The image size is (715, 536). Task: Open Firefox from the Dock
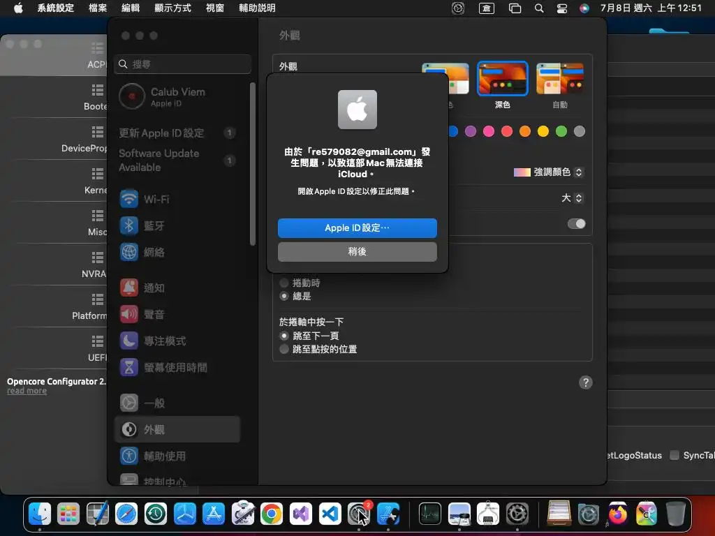tap(617, 514)
